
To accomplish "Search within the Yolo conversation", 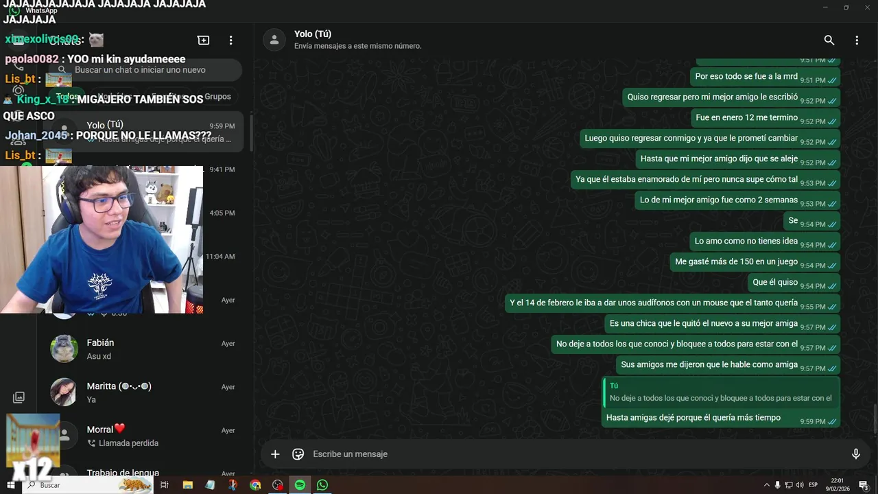I will (829, 40).
